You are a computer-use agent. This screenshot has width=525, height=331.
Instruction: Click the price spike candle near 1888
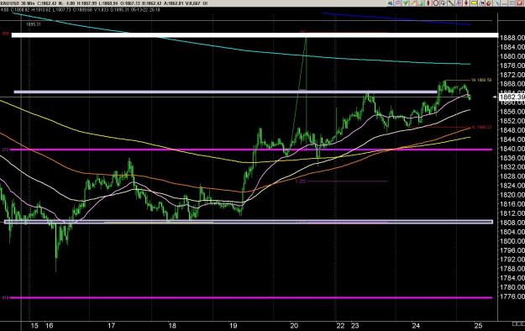305,84
